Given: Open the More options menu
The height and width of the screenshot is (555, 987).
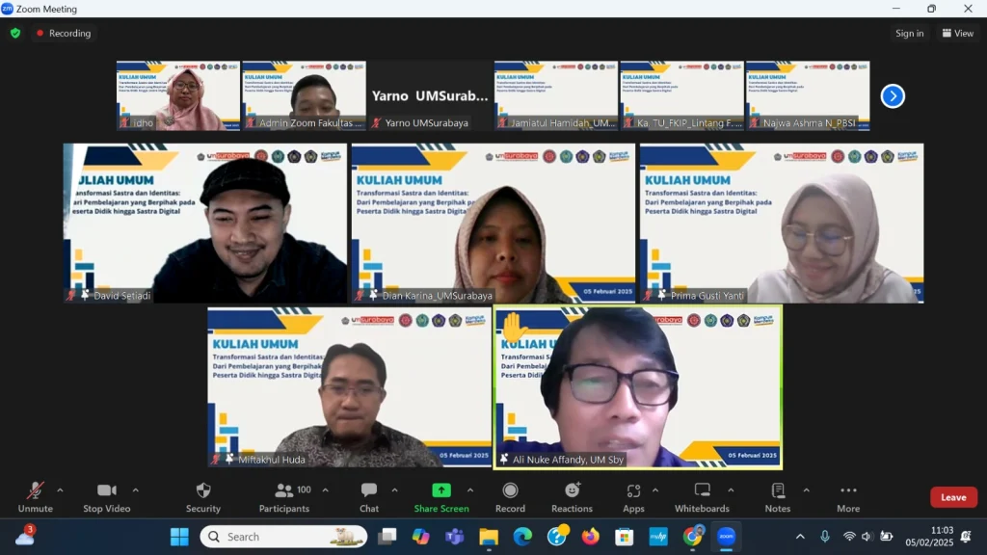Looking at the screenshot, I should (847, 491).
